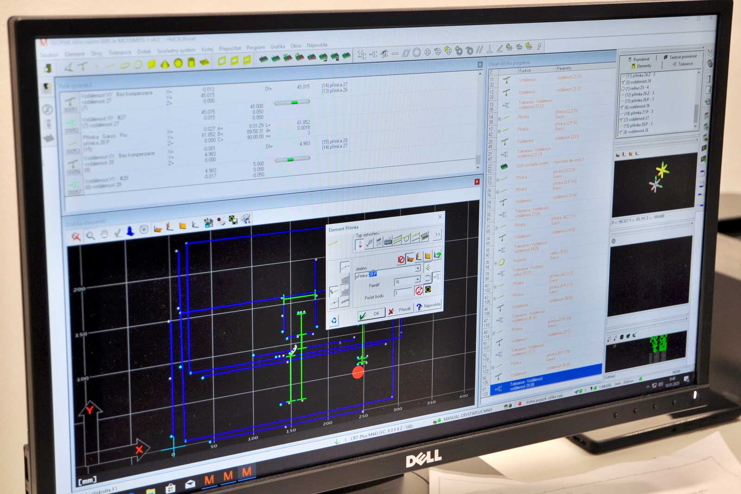Open the Grafika menu
Viewport: 741px width, 494px height.
point(277,47)
